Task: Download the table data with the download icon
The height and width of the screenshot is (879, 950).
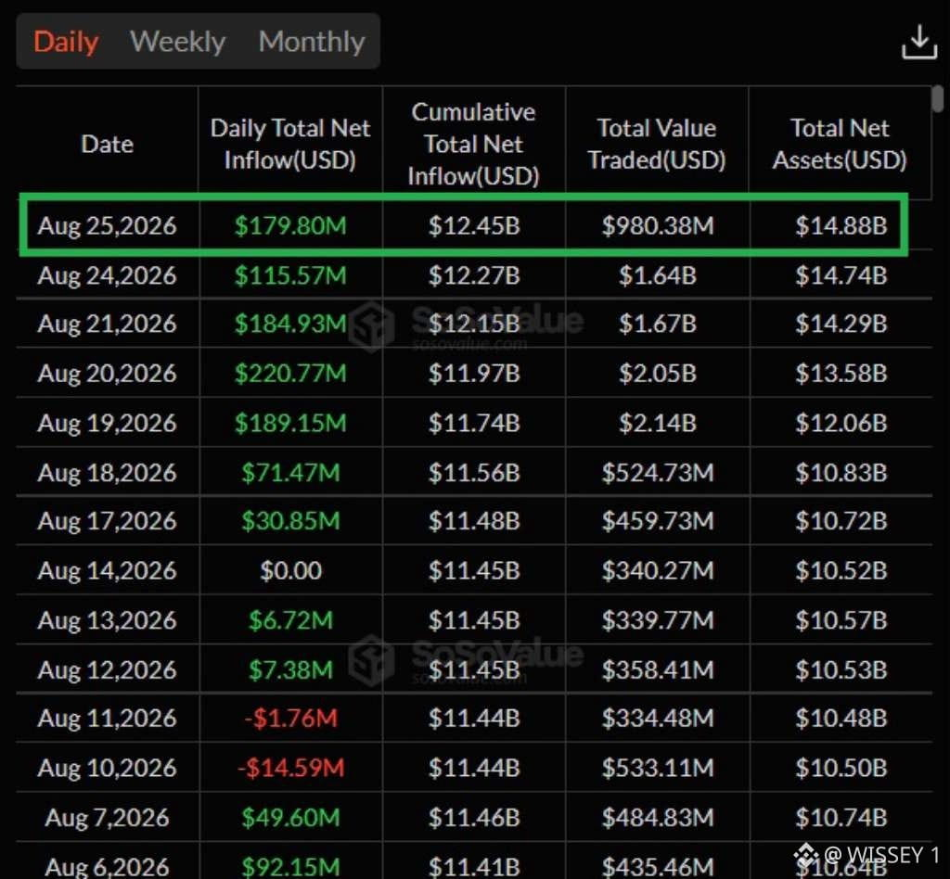Action: pos(918,42)
